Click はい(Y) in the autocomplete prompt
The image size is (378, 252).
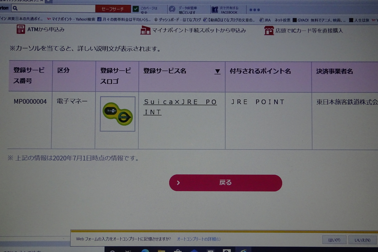(334, 240)
